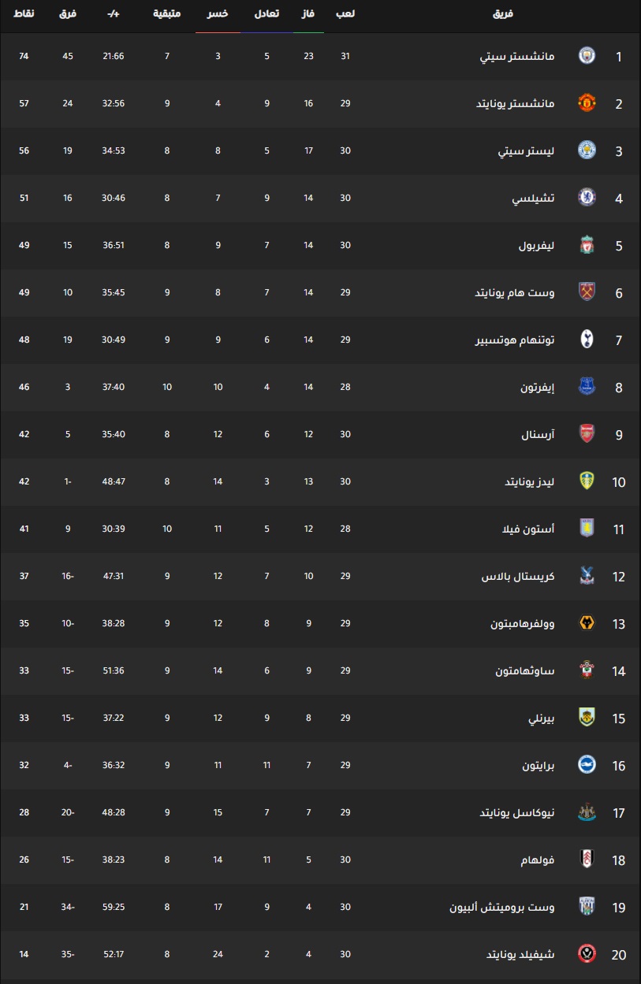Select the Tottenham Hotspur cockerel logo
The image size is (641, 984).
click(587, 340)
